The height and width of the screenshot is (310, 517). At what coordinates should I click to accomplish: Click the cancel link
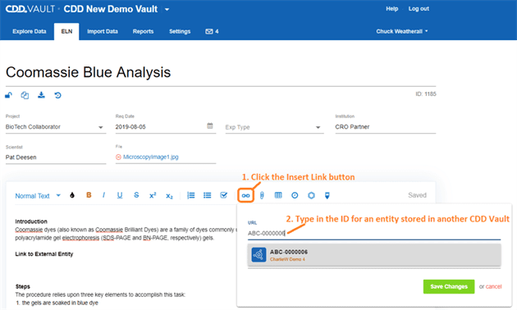pyautogui.click(x=493, y=286)
